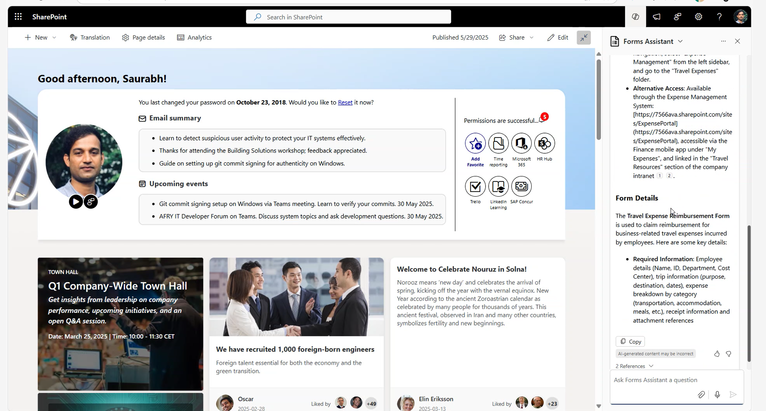Click the Reset password link
The height and width of the screenshot is (411, 766).
345,102
